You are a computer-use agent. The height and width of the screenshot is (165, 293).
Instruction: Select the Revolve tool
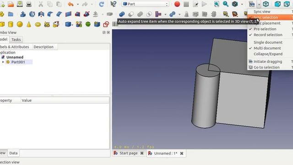tap(32, 14)
